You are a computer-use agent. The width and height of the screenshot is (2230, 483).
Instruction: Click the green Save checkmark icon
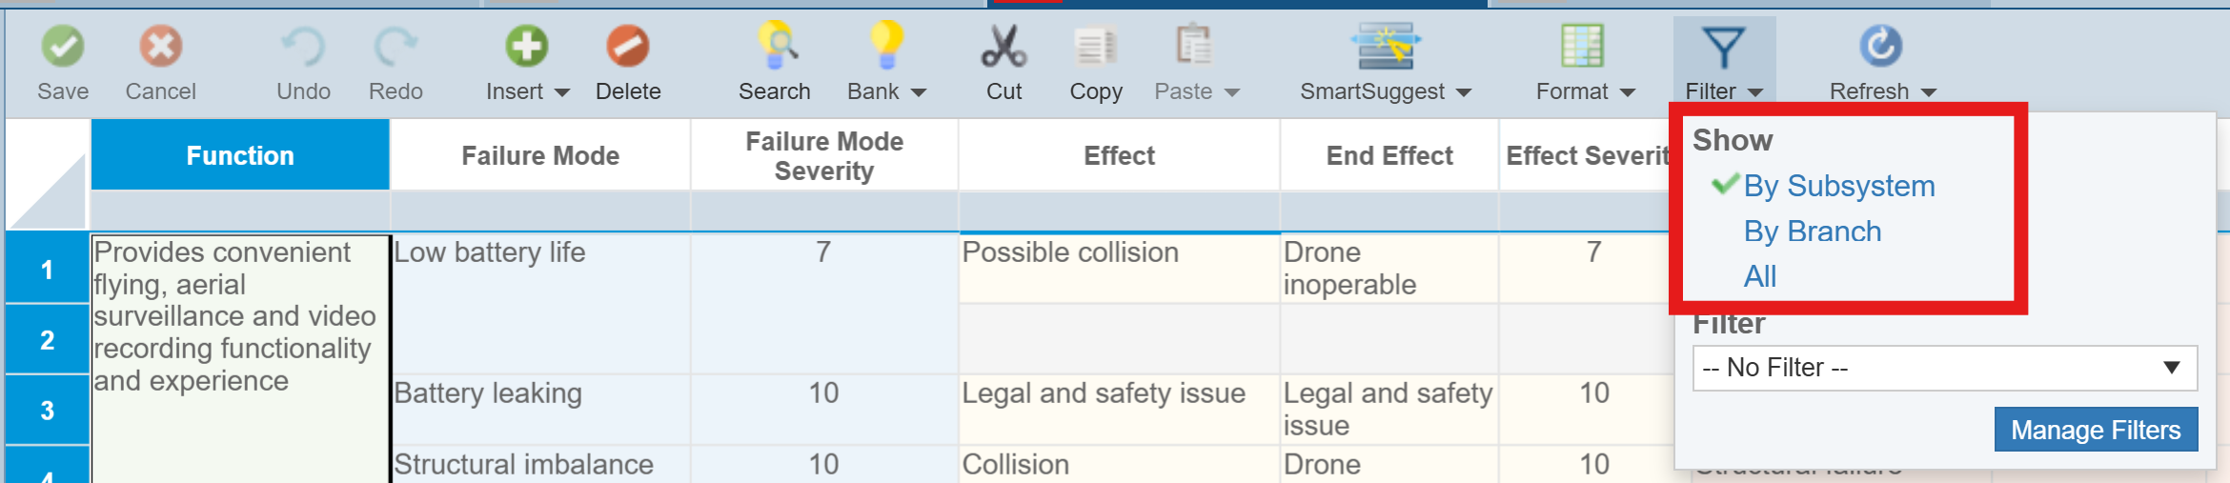(63, 46)
